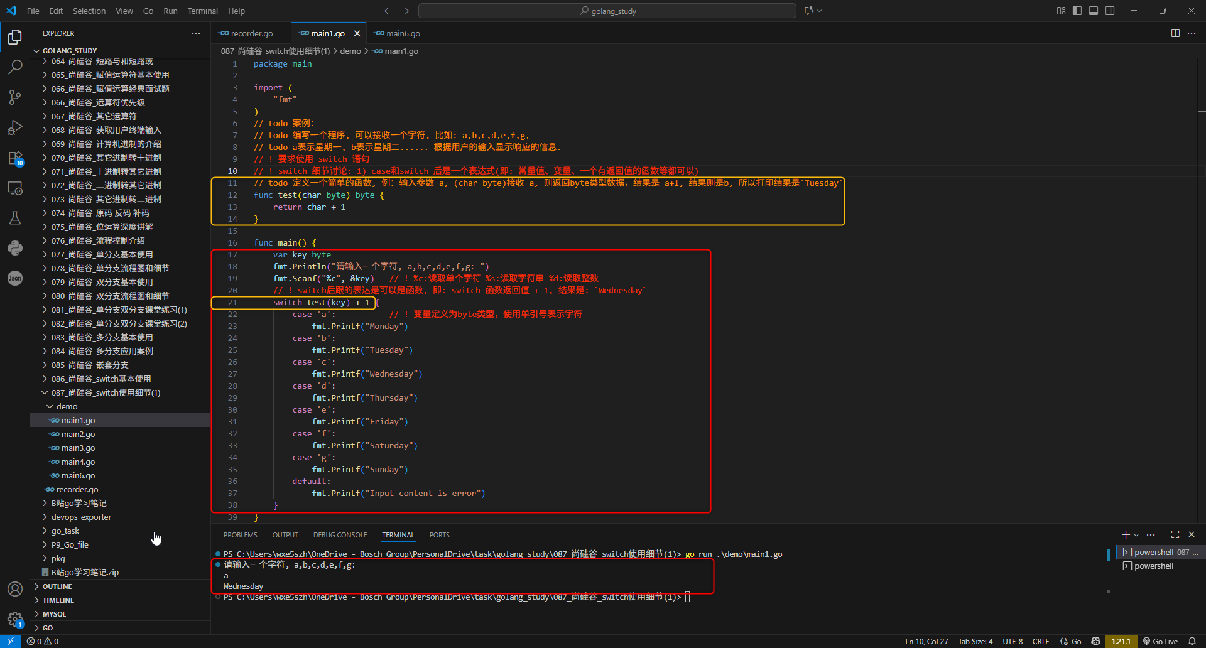Expand the OUTLINE section
Image resolution: width=1206 pixels, height=648 pixels.
[x=120, y=586]
